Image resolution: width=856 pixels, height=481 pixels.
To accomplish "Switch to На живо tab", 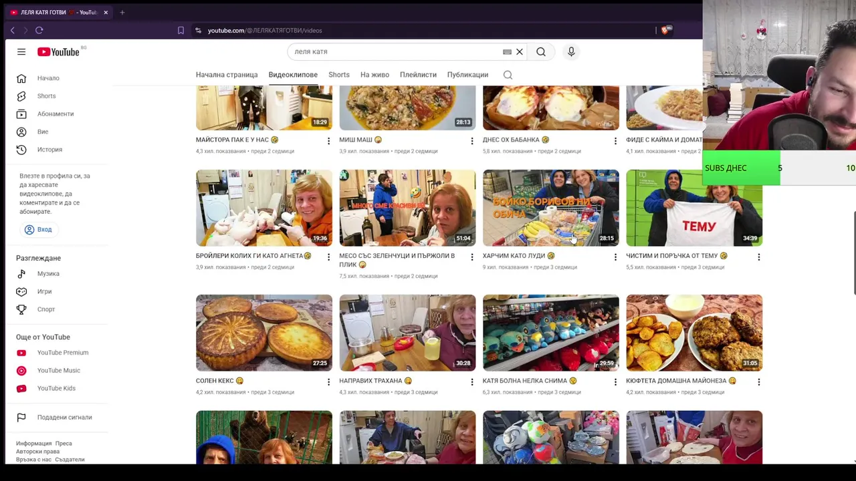I will pos(374,75).
